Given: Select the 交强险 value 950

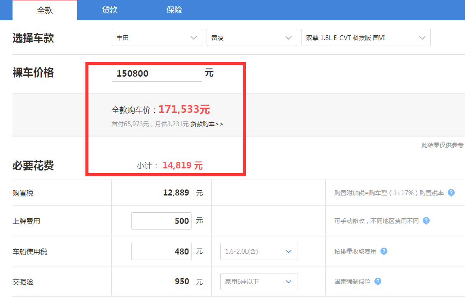Looking at the screenshot, I should click(x=182, y=281).
